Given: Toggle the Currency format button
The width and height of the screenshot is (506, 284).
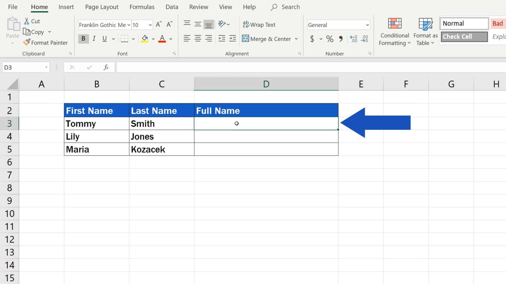Looking at the screenshot, I should tap(312, 39).
